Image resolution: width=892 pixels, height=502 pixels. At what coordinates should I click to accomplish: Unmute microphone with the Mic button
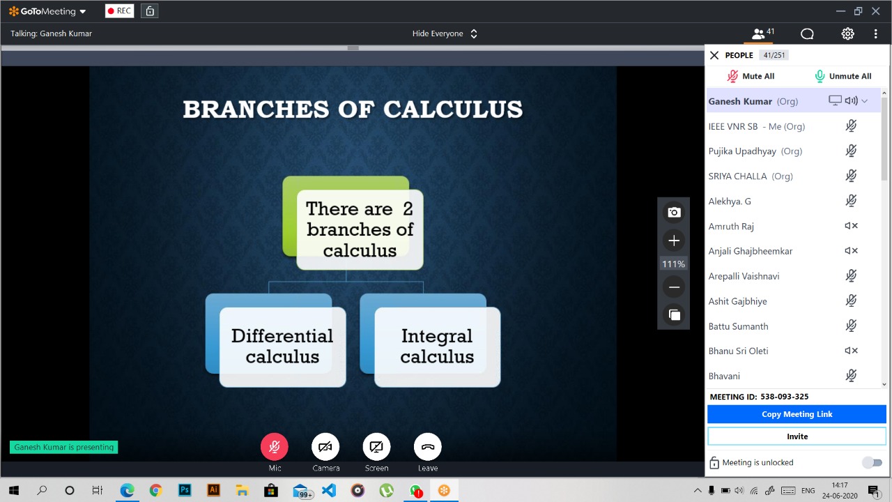(x=275, y=447)
